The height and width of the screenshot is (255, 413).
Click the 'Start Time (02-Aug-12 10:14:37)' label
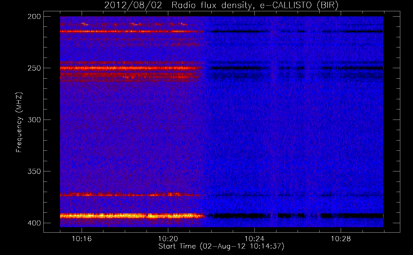coord(221,246)
